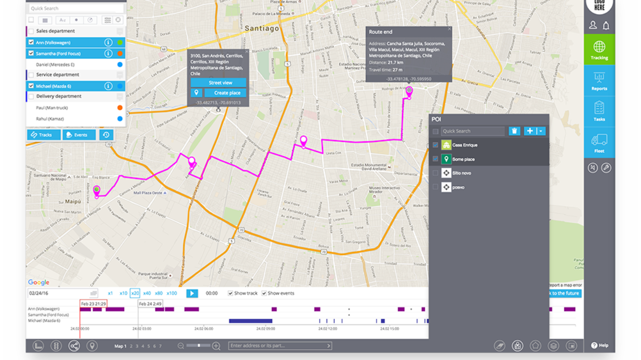Screen dimensions: 641x360
Task: Toggle the Show track checkbox
Action: point(230,293)
